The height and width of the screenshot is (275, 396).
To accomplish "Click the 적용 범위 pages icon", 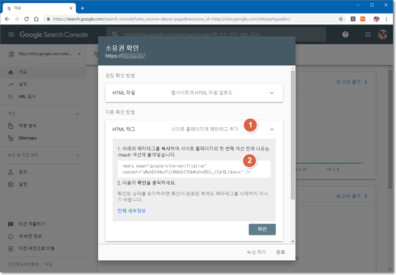I will (x=11, y=126).
